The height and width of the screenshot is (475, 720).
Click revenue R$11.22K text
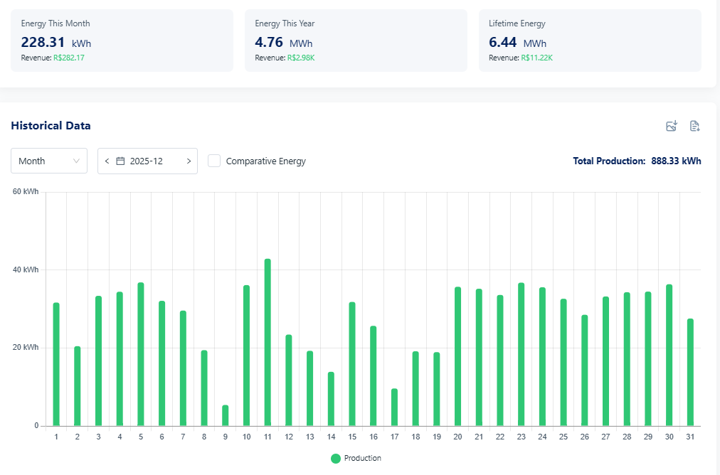(536, 58)
